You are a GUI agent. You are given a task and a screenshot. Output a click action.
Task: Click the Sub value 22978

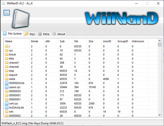[63, 83]
